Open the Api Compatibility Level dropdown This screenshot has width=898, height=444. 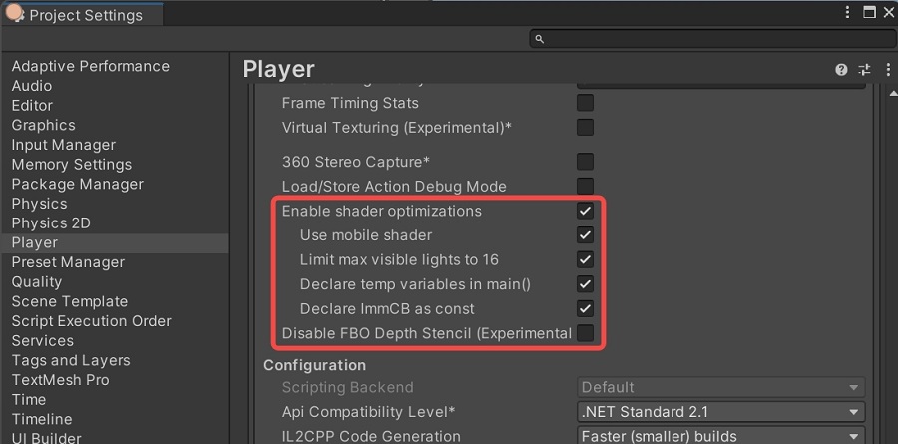coord(720,412)
